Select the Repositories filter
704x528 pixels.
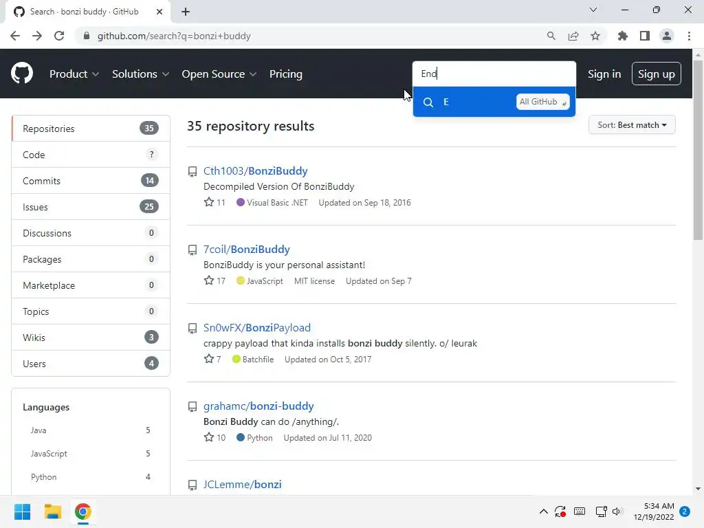[x=91, y=129]
